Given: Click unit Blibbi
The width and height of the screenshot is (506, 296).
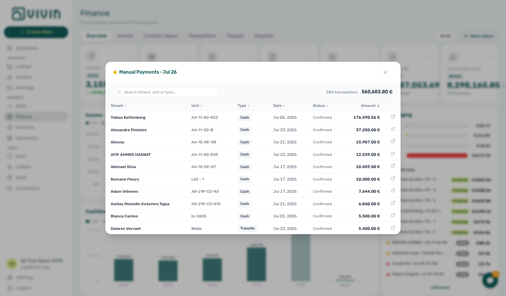Looking at the screenshot, I should click(x=196, y=229).
